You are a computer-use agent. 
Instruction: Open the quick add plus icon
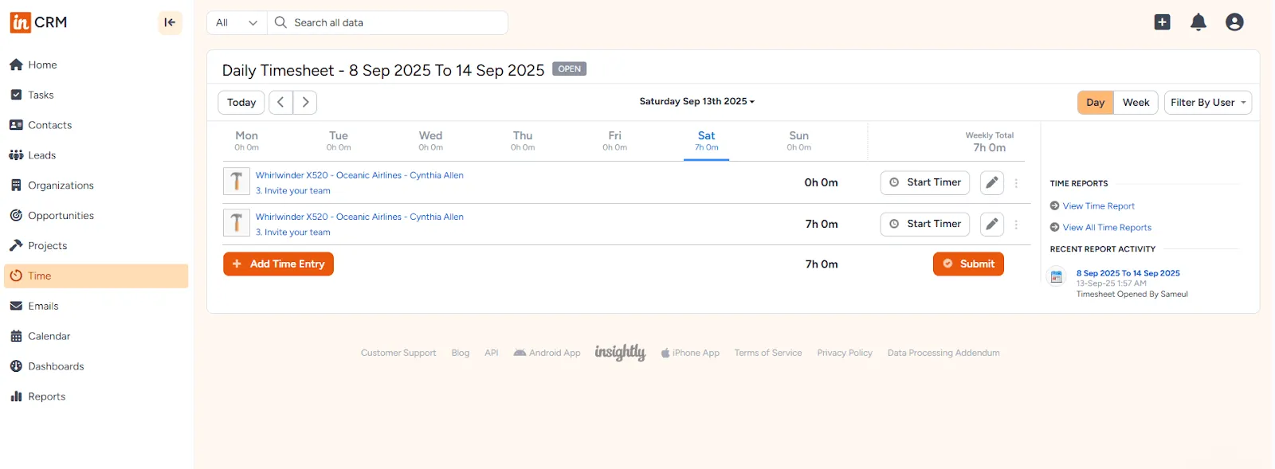pos(1163,22)
